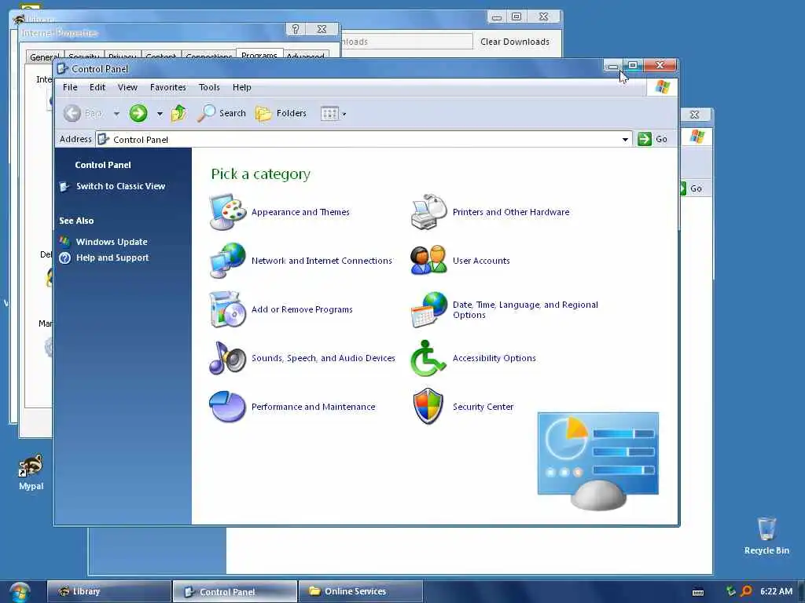Click the Control Panel taskbar button
Screen dimensions: 805x603
point(234,591)
